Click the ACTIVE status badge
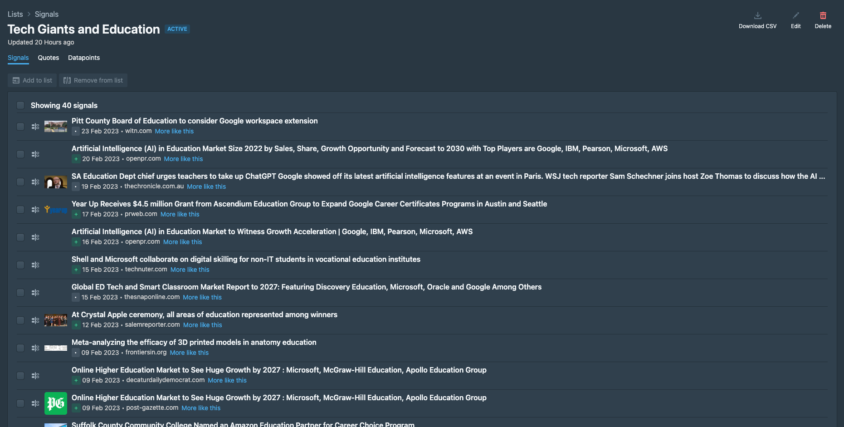The width and height of the screenshot is (844, 427). 177,29
